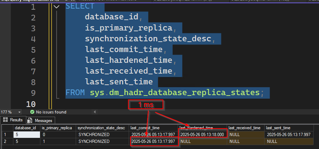The width and height of the screenshot is (319, 149).
Task: Click last_sent_time value in row 1
Action: click(x=289, y=135)
